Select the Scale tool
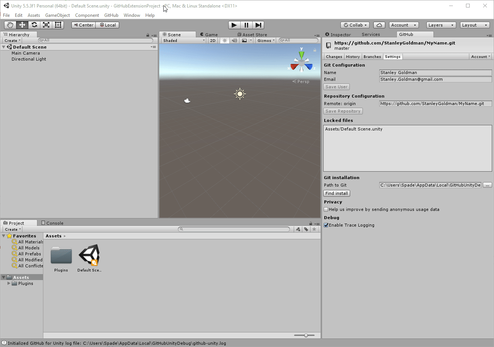The width and height of the screenshot is (494, 347). coord(46,25)
